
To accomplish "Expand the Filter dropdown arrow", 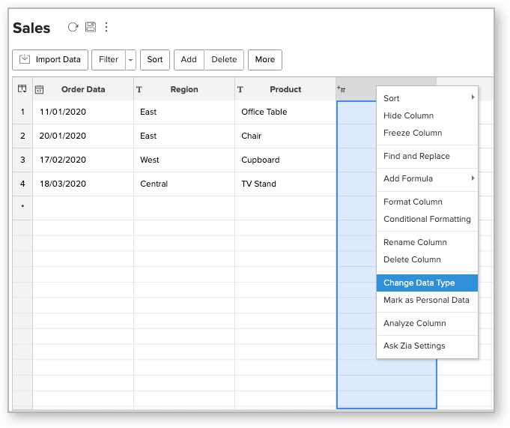I will (130, 60).
